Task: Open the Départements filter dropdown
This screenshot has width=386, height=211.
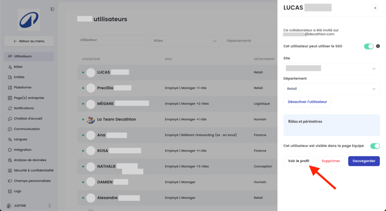Action: click(x=250, y=41)
